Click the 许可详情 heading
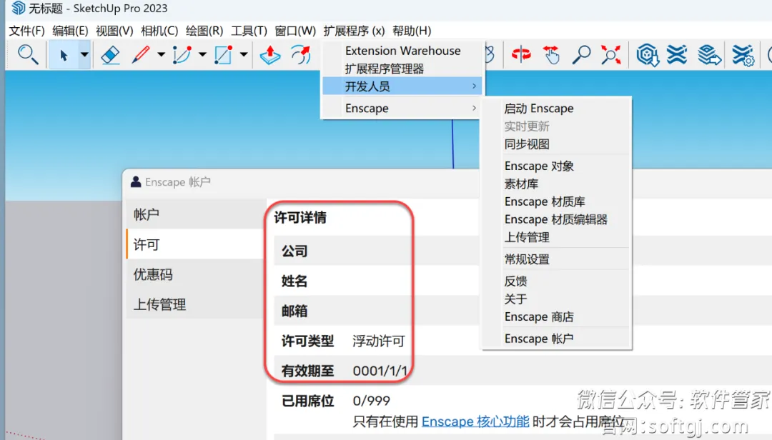772x440 pixels. (x=300, y=217)
